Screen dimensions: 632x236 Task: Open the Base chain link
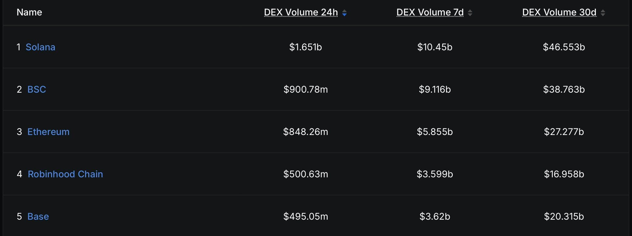pyautogui.click(x=38, y=216)
